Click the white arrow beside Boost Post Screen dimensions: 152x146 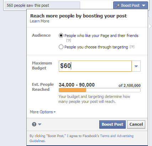(143, 5)
